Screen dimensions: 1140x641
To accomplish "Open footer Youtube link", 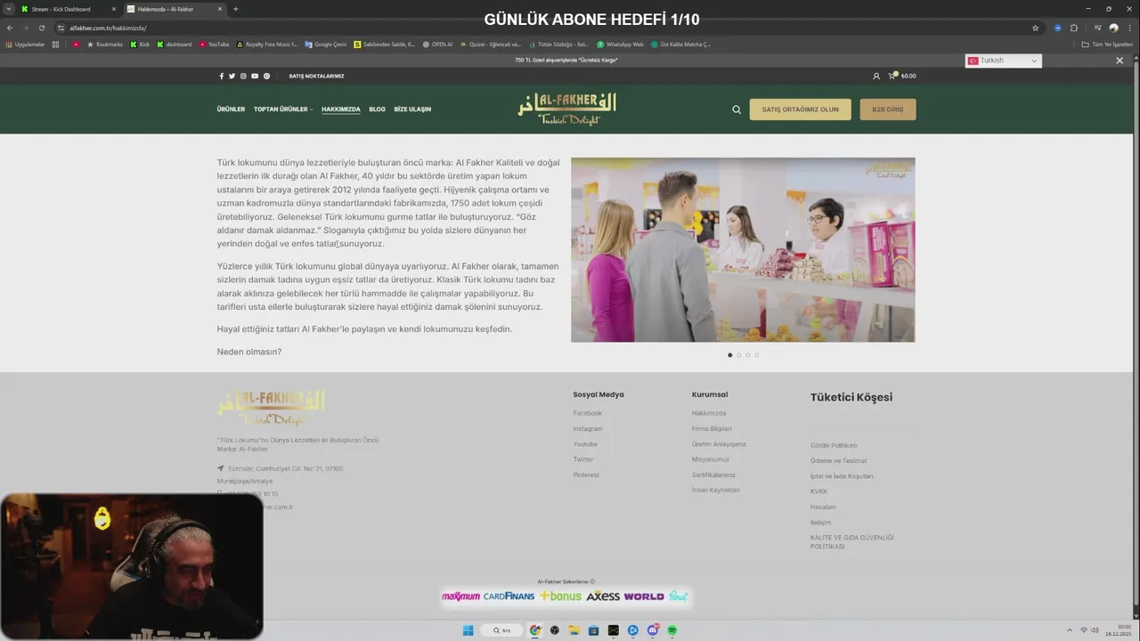I will click(x=585, y=444).
